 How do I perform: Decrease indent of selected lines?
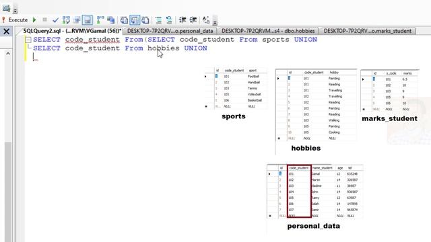(183, 20)
